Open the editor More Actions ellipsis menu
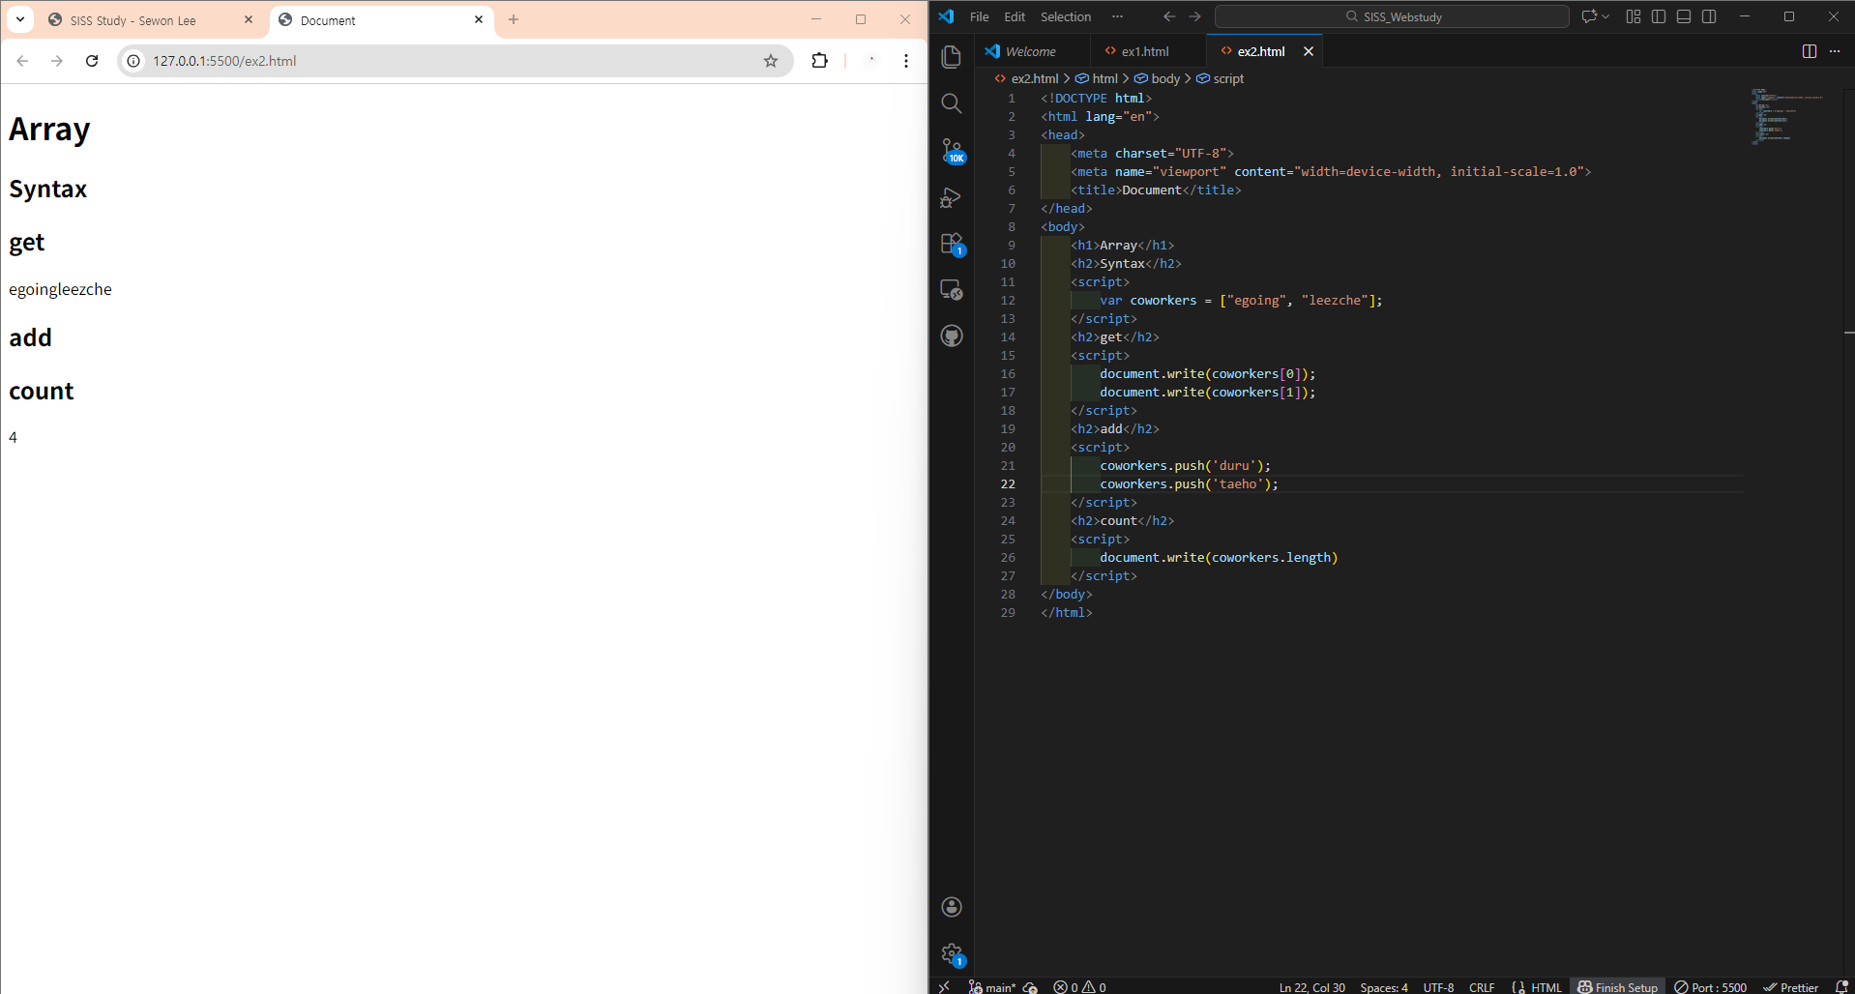The width and height of the screenshot is (1855, 994). (x=1835, y=51)
